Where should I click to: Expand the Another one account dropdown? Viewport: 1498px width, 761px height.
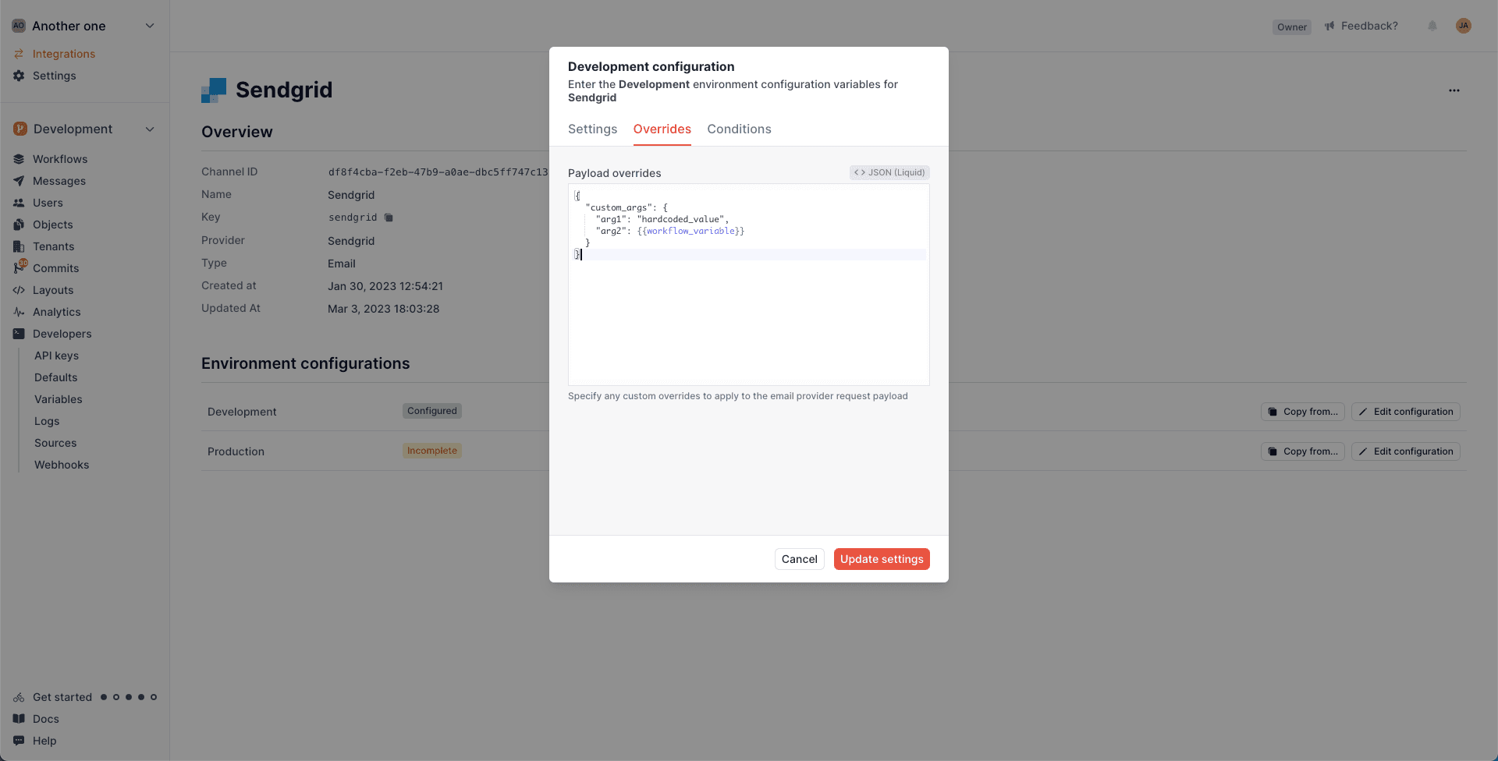[x=150, y=26]
